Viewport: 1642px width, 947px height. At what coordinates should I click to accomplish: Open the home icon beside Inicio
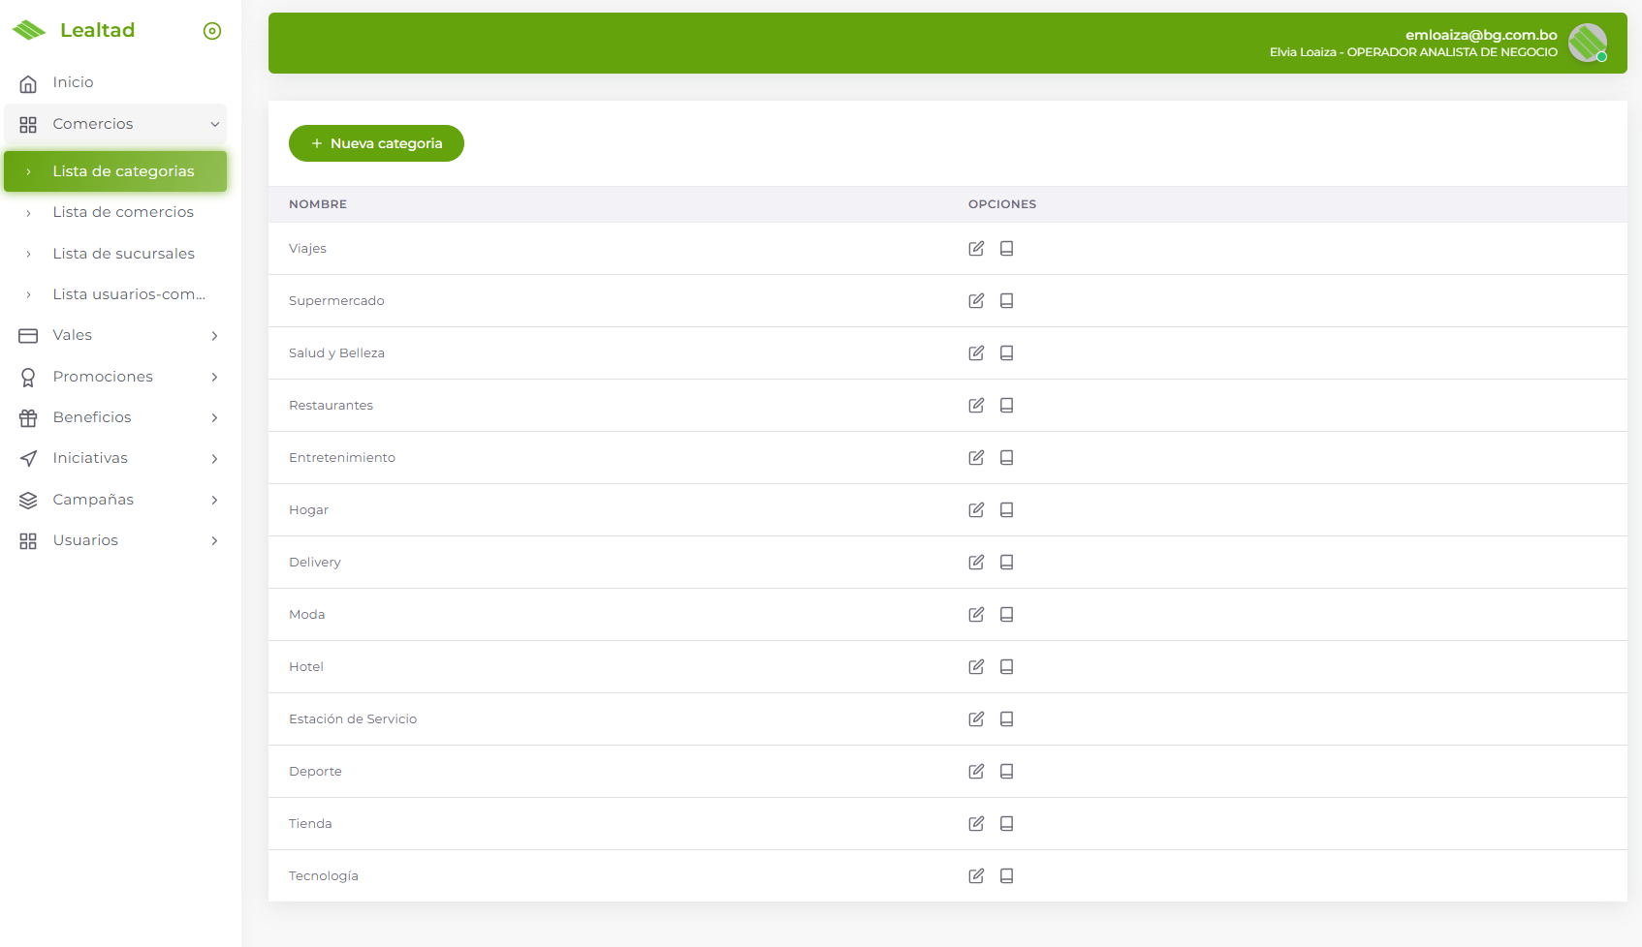pos(28,82)
